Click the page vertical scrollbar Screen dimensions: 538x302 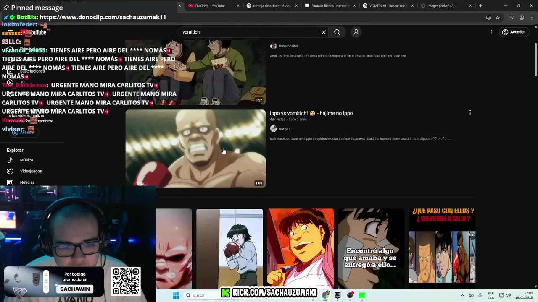pos(535,59)
